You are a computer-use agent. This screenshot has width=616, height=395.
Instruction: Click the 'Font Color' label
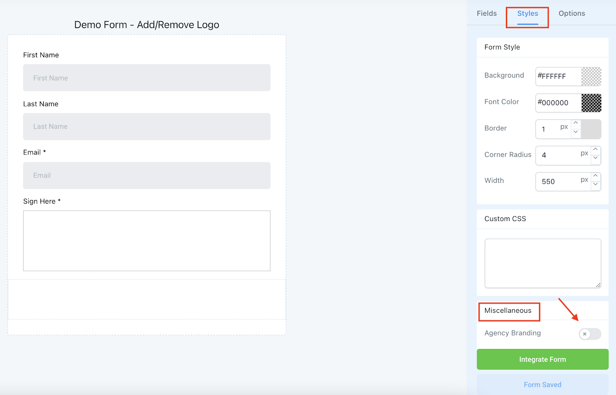point(502,102)
